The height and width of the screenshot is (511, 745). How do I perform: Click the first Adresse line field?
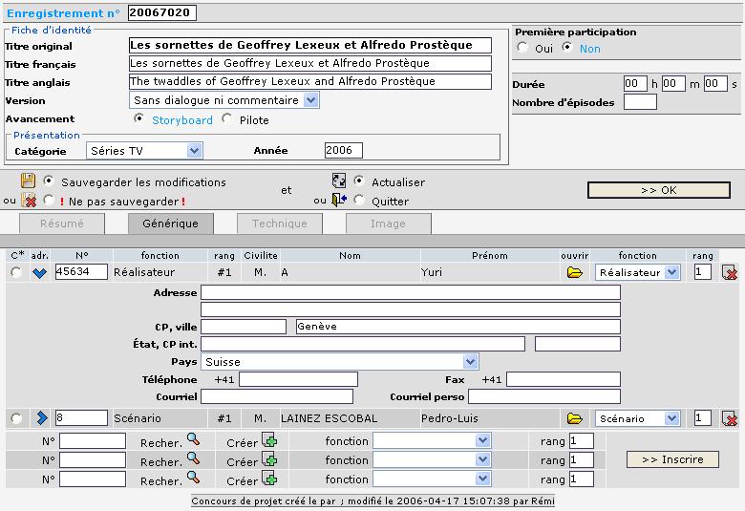pyautogui.click(x=411, y=292)
